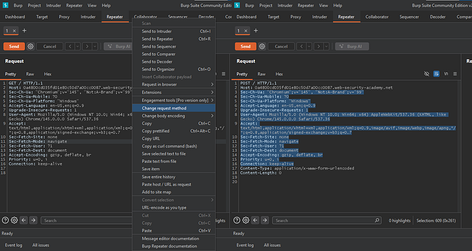
Task: Go to next request in left window
Action: (x=87, y=46)
